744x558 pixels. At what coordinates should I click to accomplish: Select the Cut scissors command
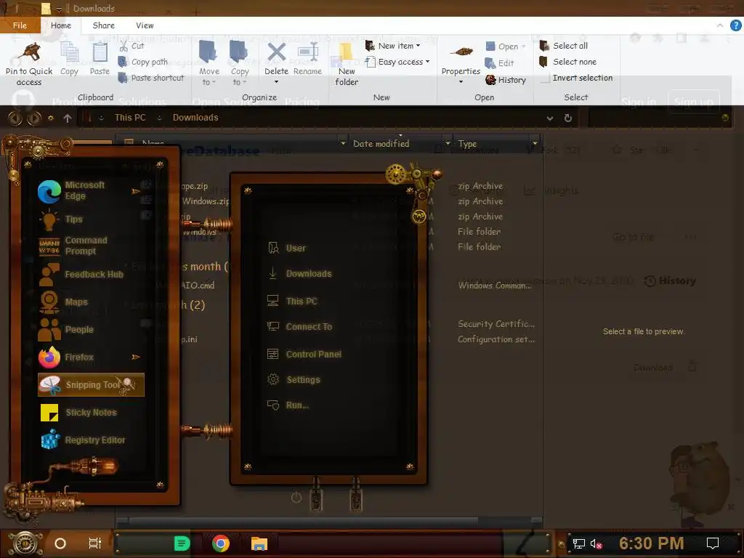click(132, 46)
